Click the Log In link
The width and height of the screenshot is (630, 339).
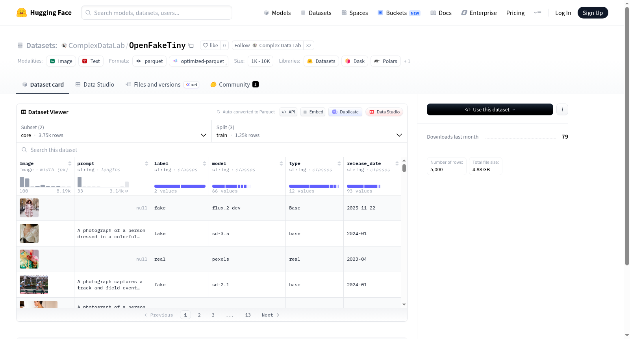pyautogui.click(x=563, y=13)
